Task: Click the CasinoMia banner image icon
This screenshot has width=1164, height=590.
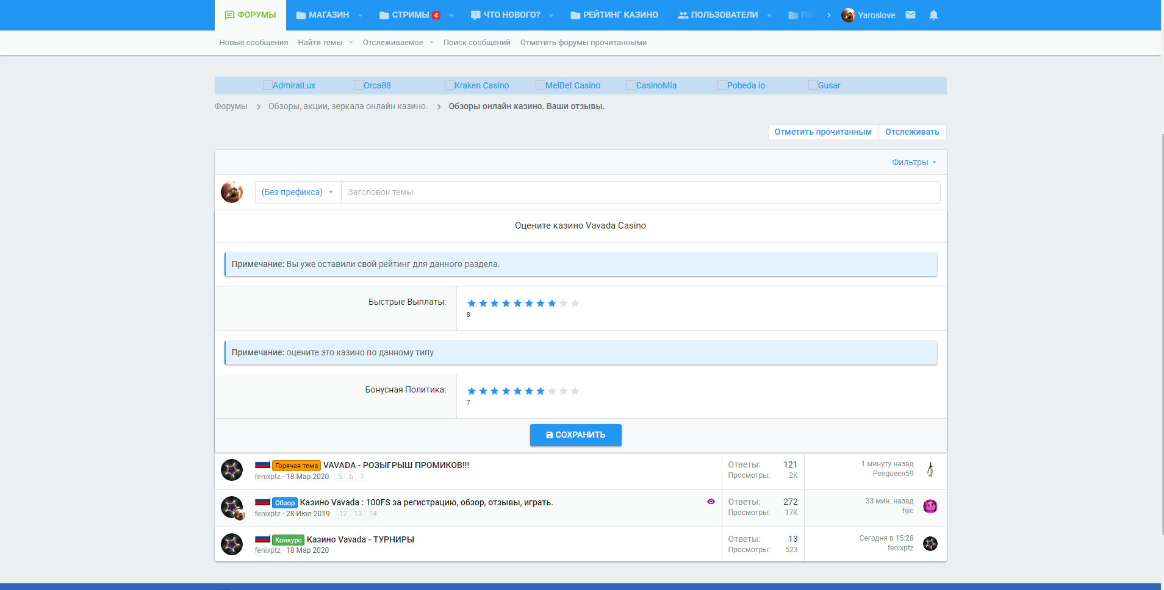Action: (x=631, y=85)
